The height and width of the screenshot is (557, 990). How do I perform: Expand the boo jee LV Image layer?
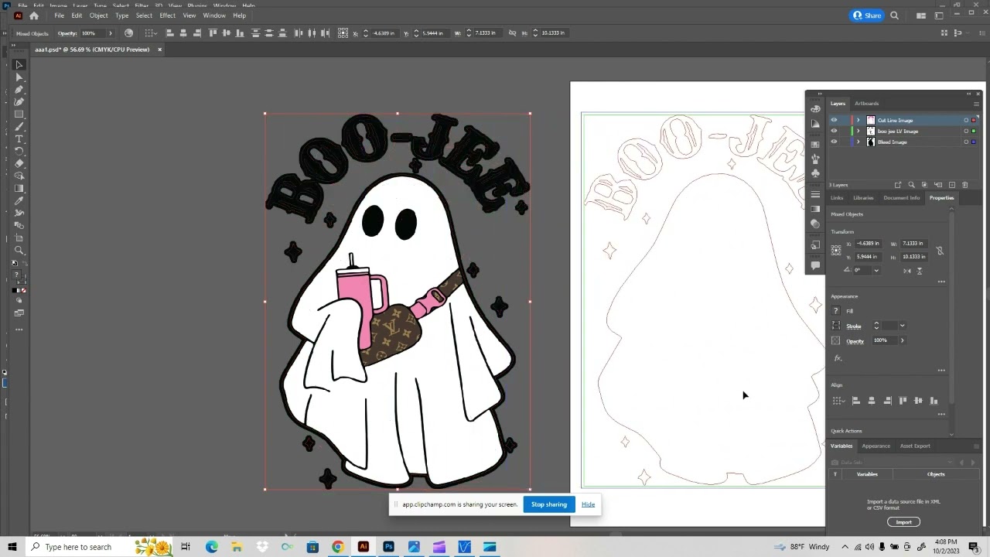tap(859, 132)
